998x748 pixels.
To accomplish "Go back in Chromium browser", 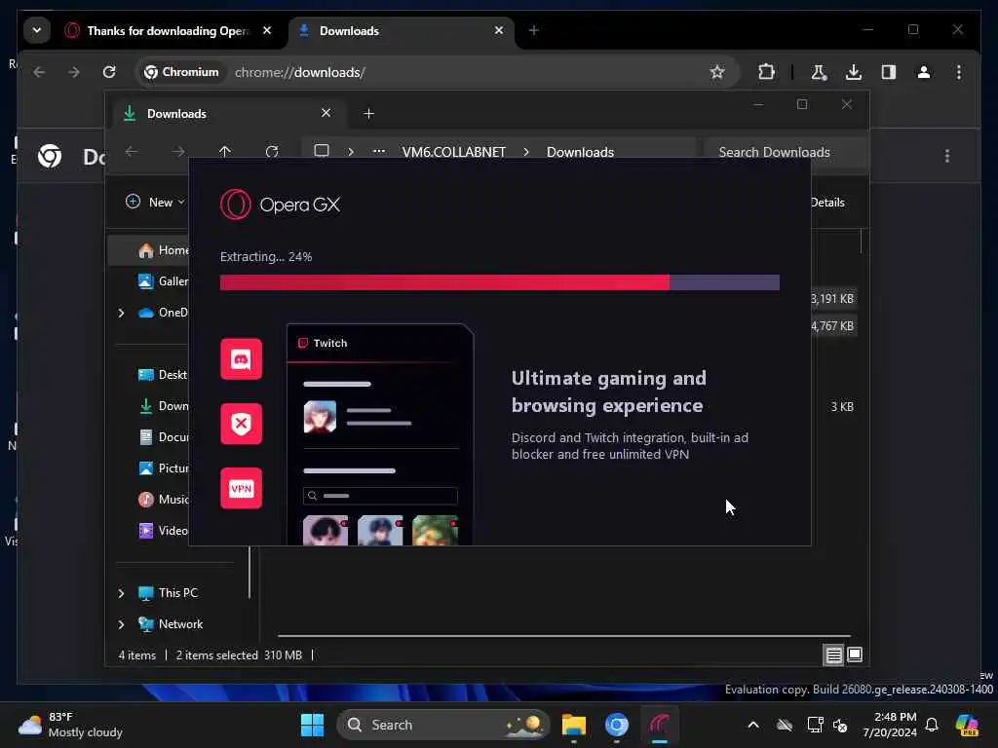I will 39,72.
